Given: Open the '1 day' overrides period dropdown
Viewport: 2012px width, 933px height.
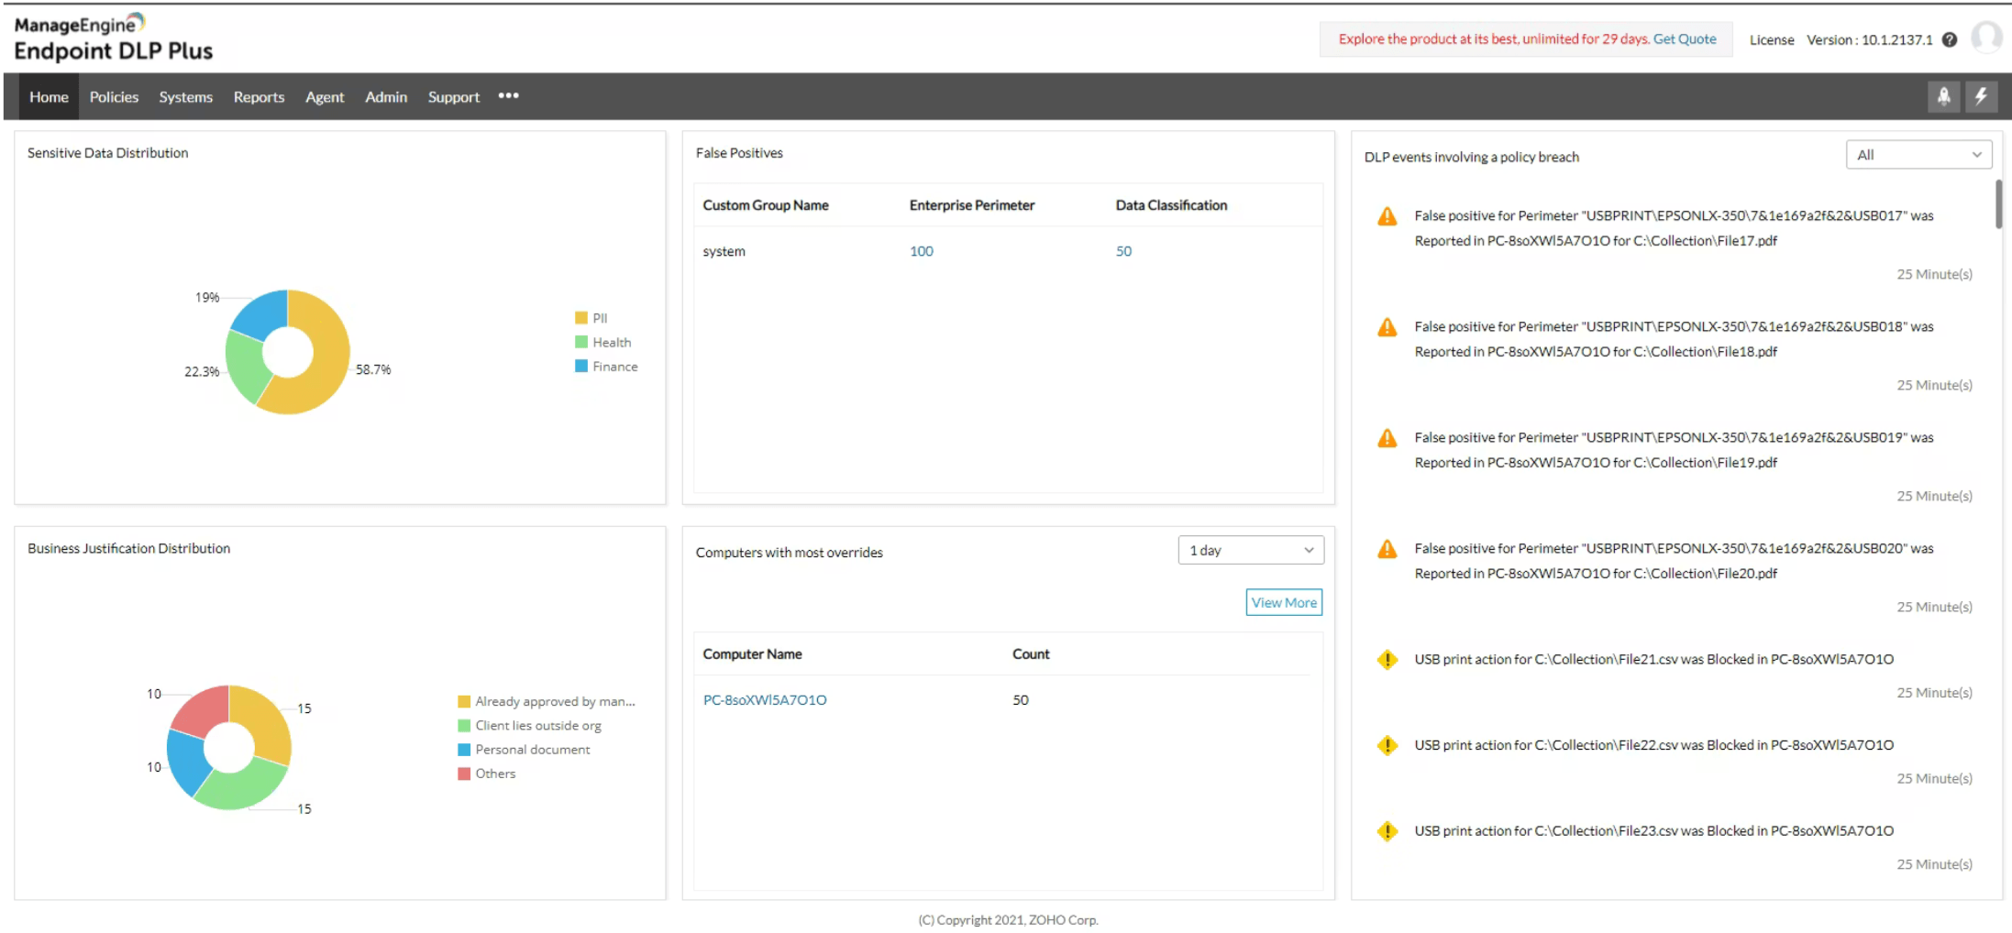Looking at the screenshot, I should coord(1251,550).
